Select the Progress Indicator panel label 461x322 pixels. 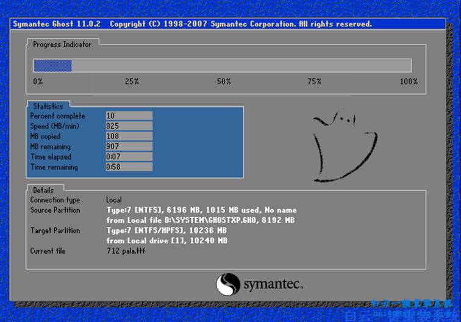62,45
